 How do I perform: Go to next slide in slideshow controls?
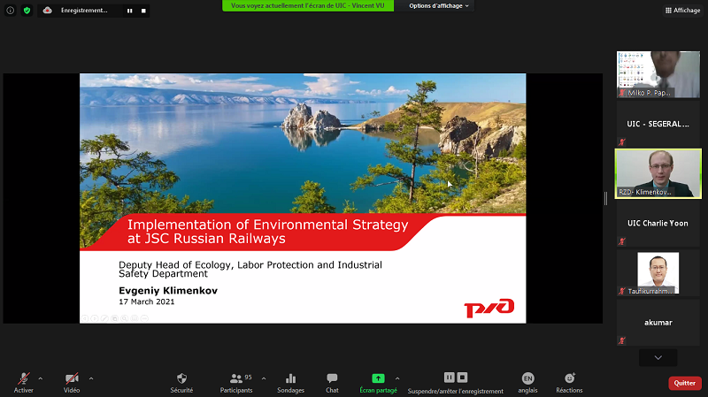[95, 318]
